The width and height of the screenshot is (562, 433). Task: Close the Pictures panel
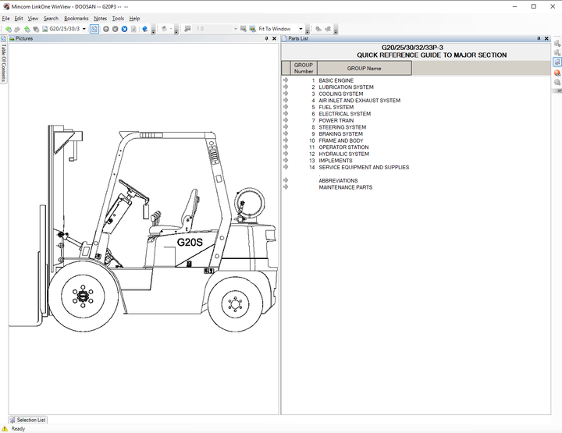click(x=274, y=39)
